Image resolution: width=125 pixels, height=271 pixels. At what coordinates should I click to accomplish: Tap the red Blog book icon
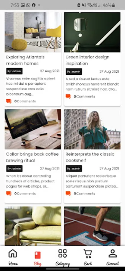tap(38, 255)
